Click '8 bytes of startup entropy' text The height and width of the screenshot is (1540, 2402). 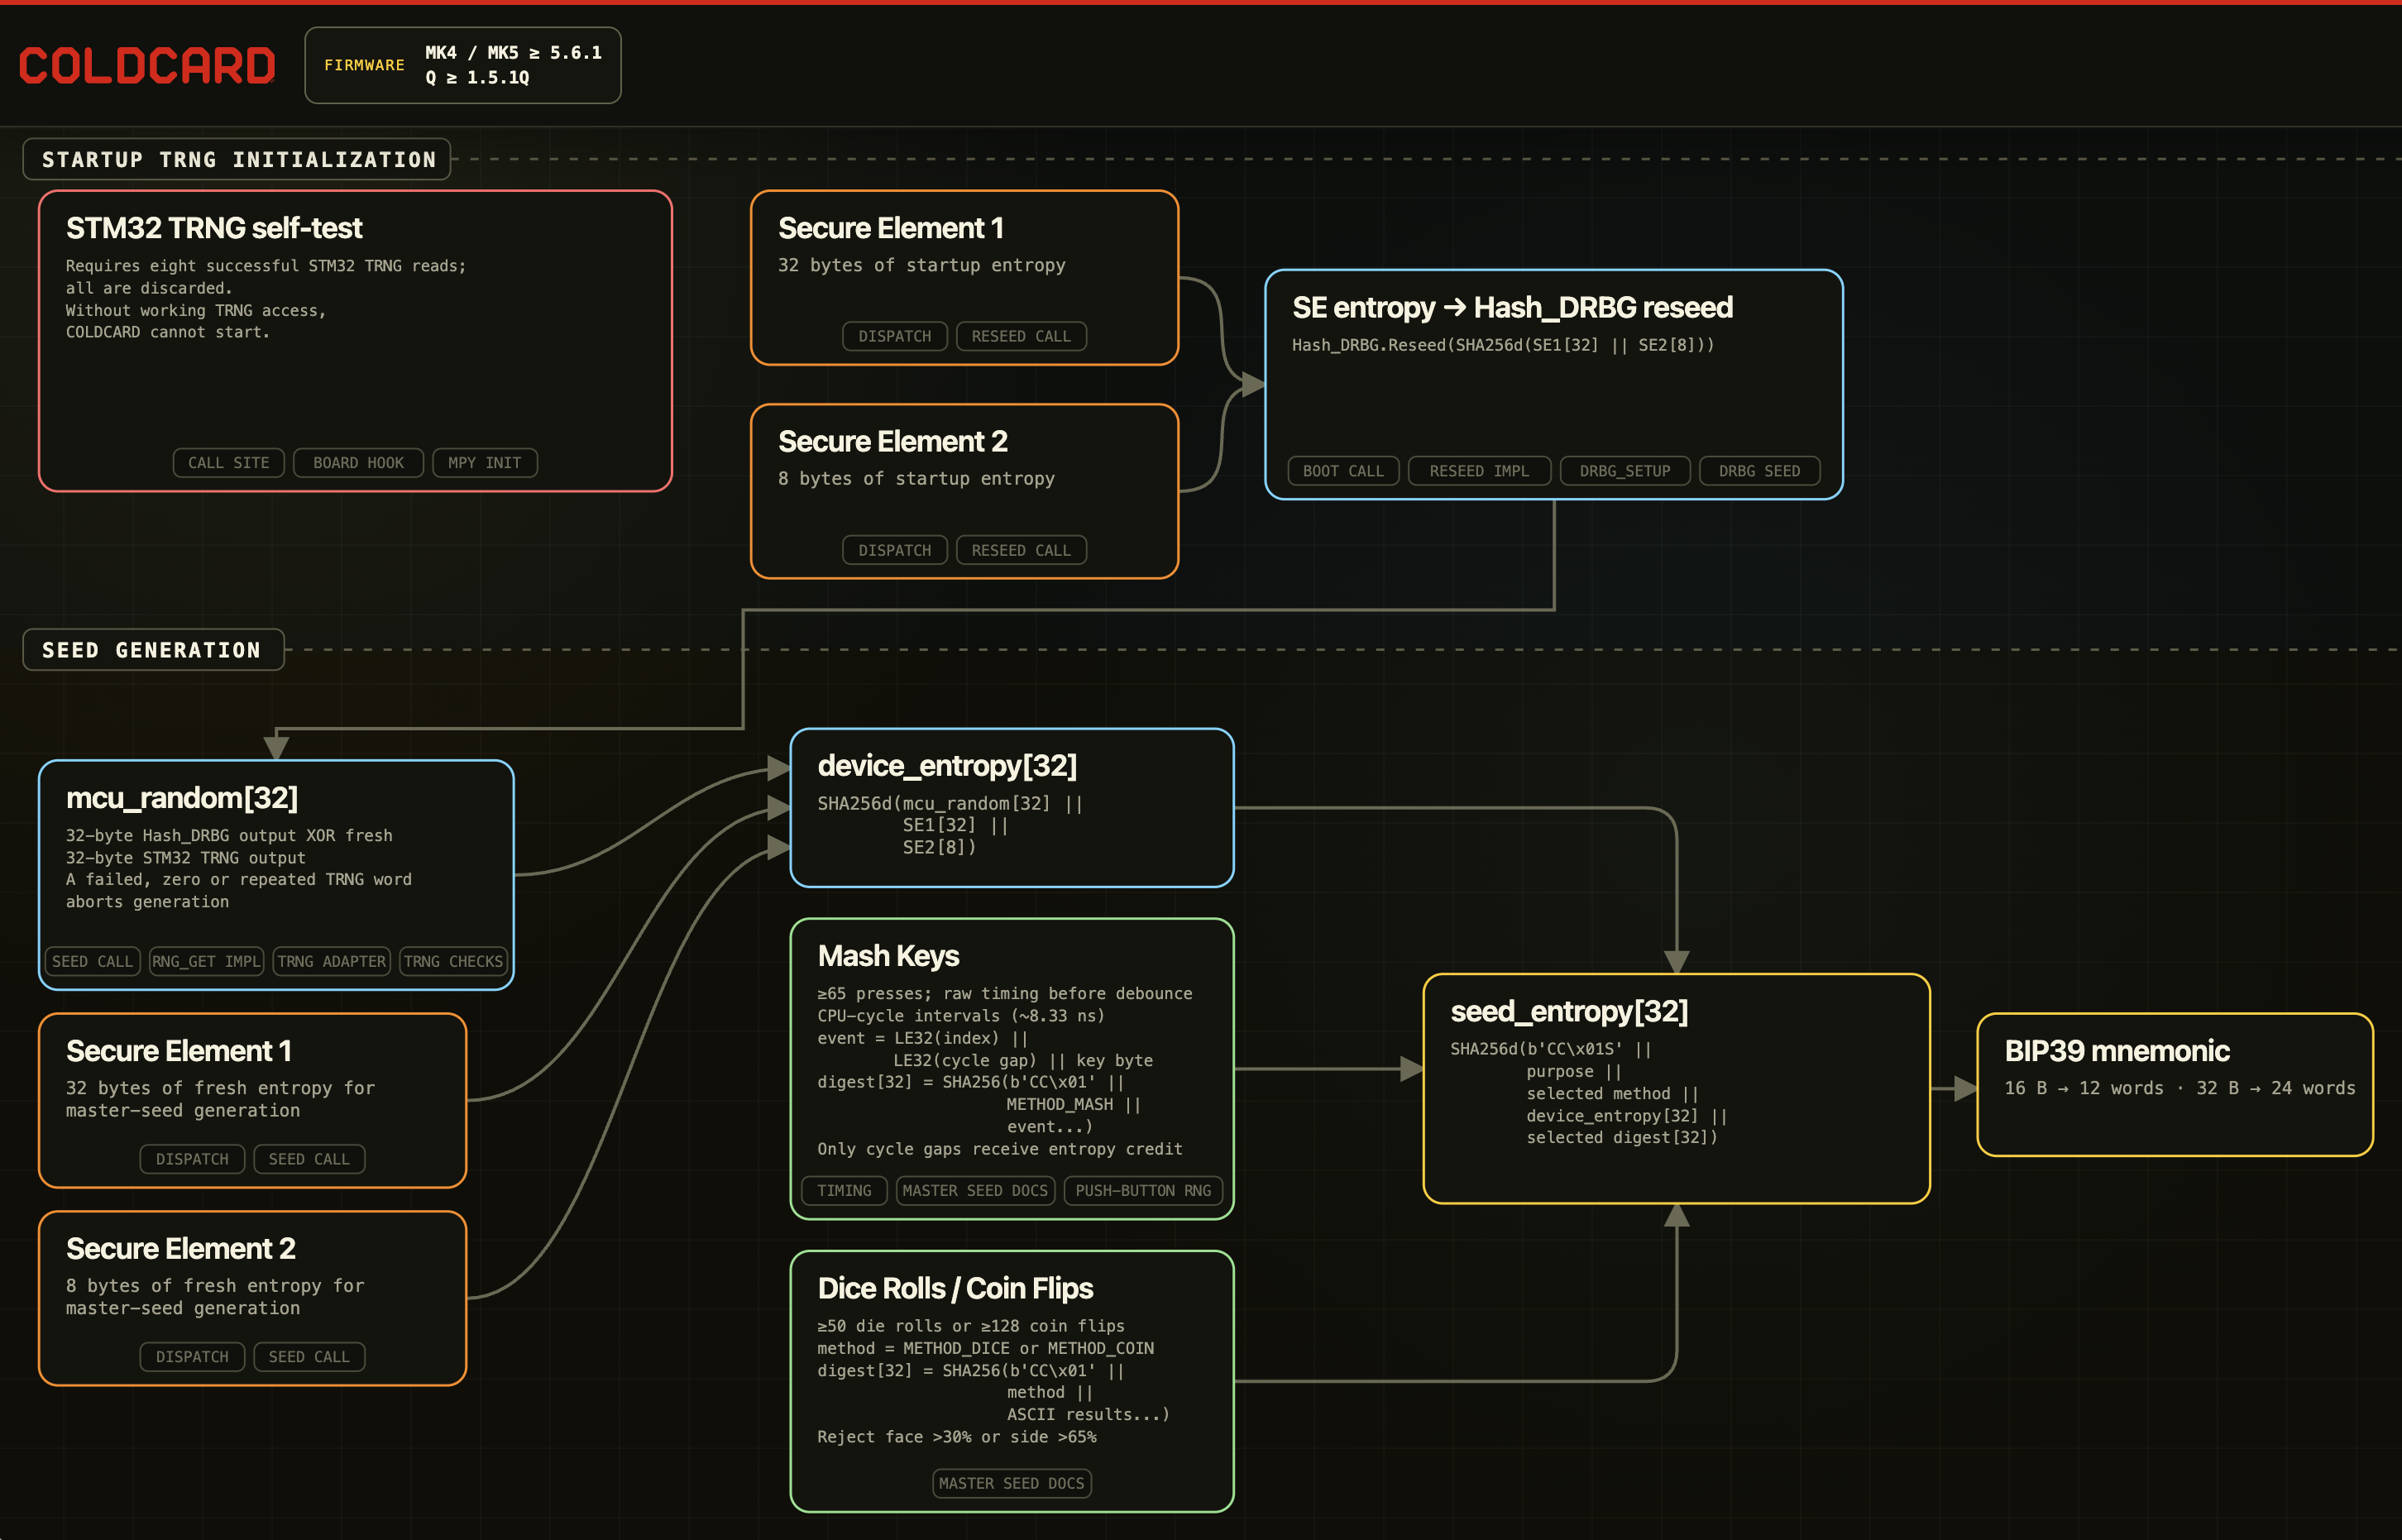click(916, 478)
